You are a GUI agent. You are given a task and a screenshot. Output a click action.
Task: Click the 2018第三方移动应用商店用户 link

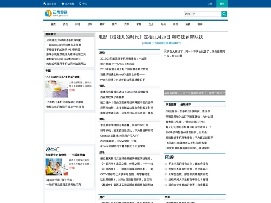tap(161, 43)
